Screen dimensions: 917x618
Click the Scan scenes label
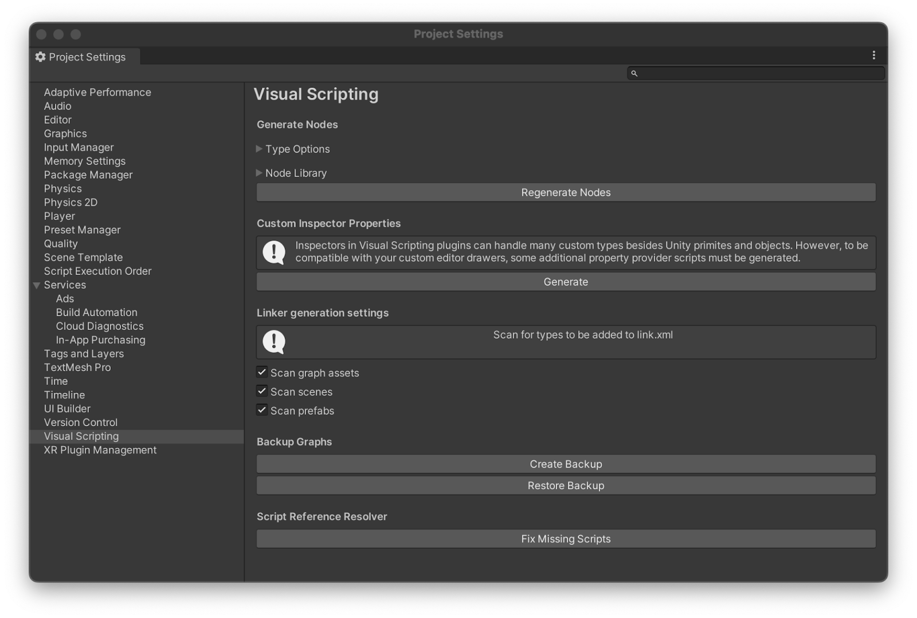coord(301,392)
